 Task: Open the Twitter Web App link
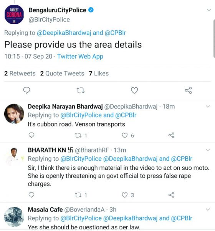(80, 57)
